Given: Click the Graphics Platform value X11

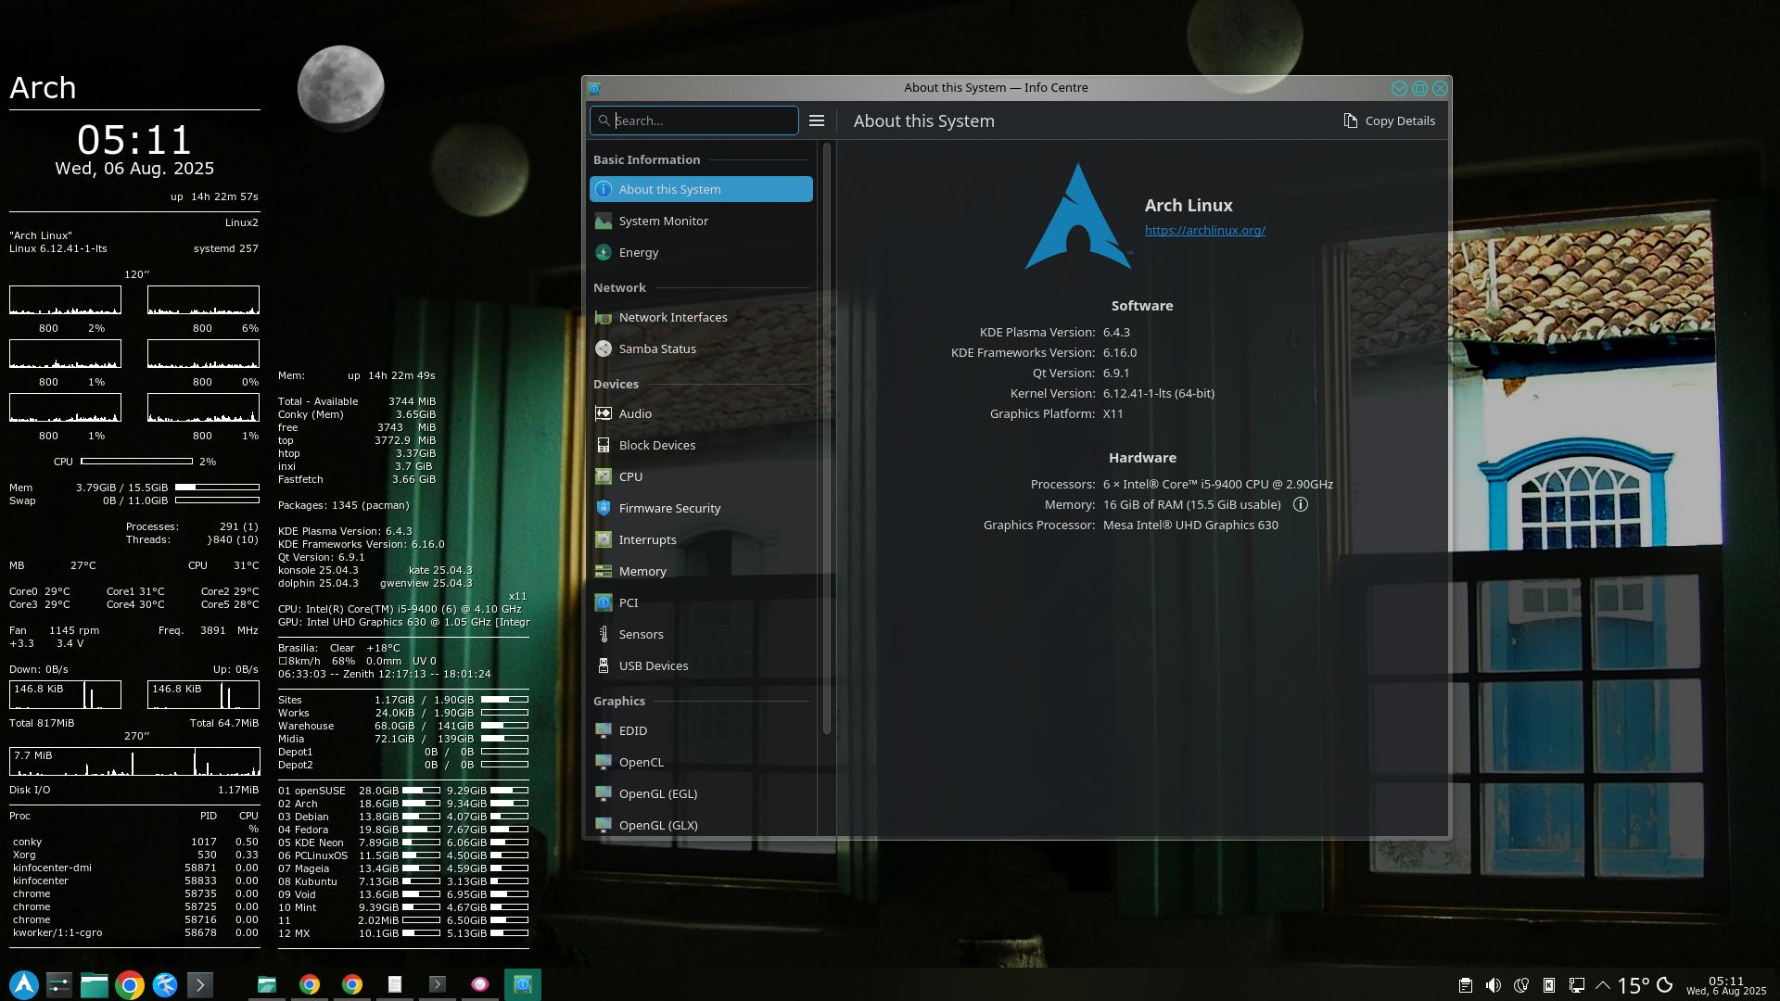Looking at the screenshot, I should 1112,413.
